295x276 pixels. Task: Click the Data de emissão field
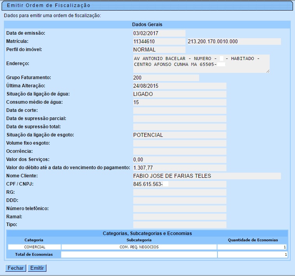(x=159, y=33)
